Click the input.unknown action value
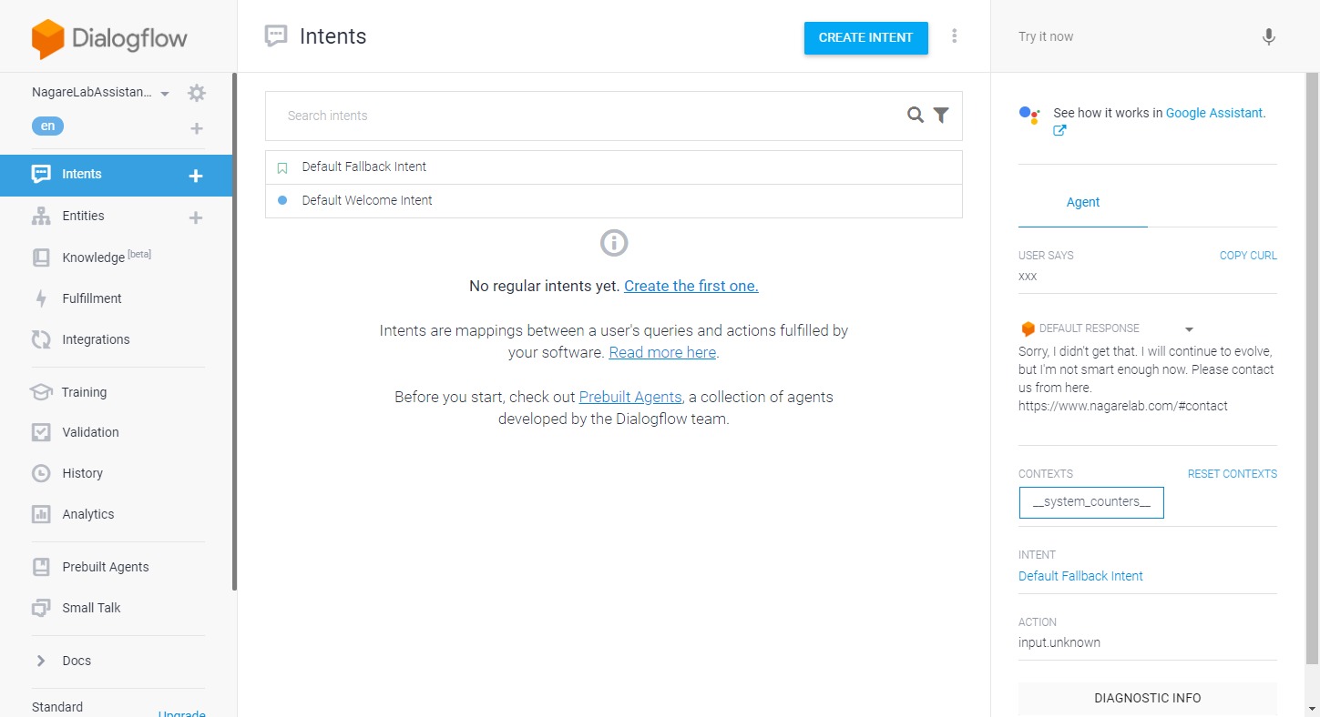The image size is (1320, 717). pos(1059,642)
